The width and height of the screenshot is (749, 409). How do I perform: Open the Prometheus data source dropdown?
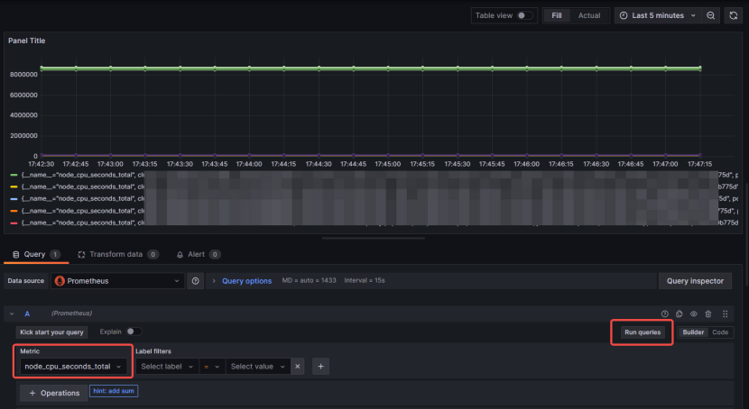tap(117, 281)
